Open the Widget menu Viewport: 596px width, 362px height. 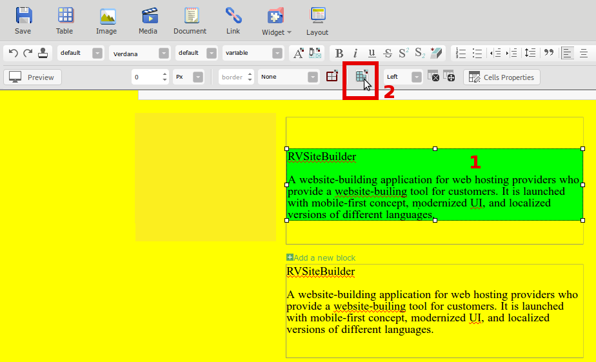(x=276, y=21)
